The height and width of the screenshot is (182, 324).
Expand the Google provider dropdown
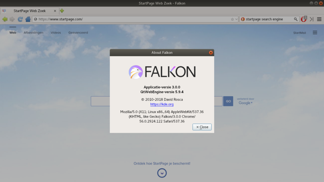(x=245, y=103)
